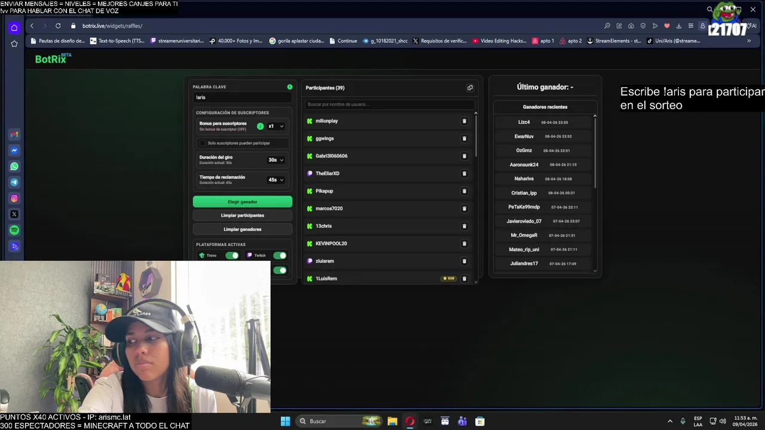Viewport: 765px width, 430px height.
Task: Open the purple player icon in the sidebar
Action: click(14, 246)
